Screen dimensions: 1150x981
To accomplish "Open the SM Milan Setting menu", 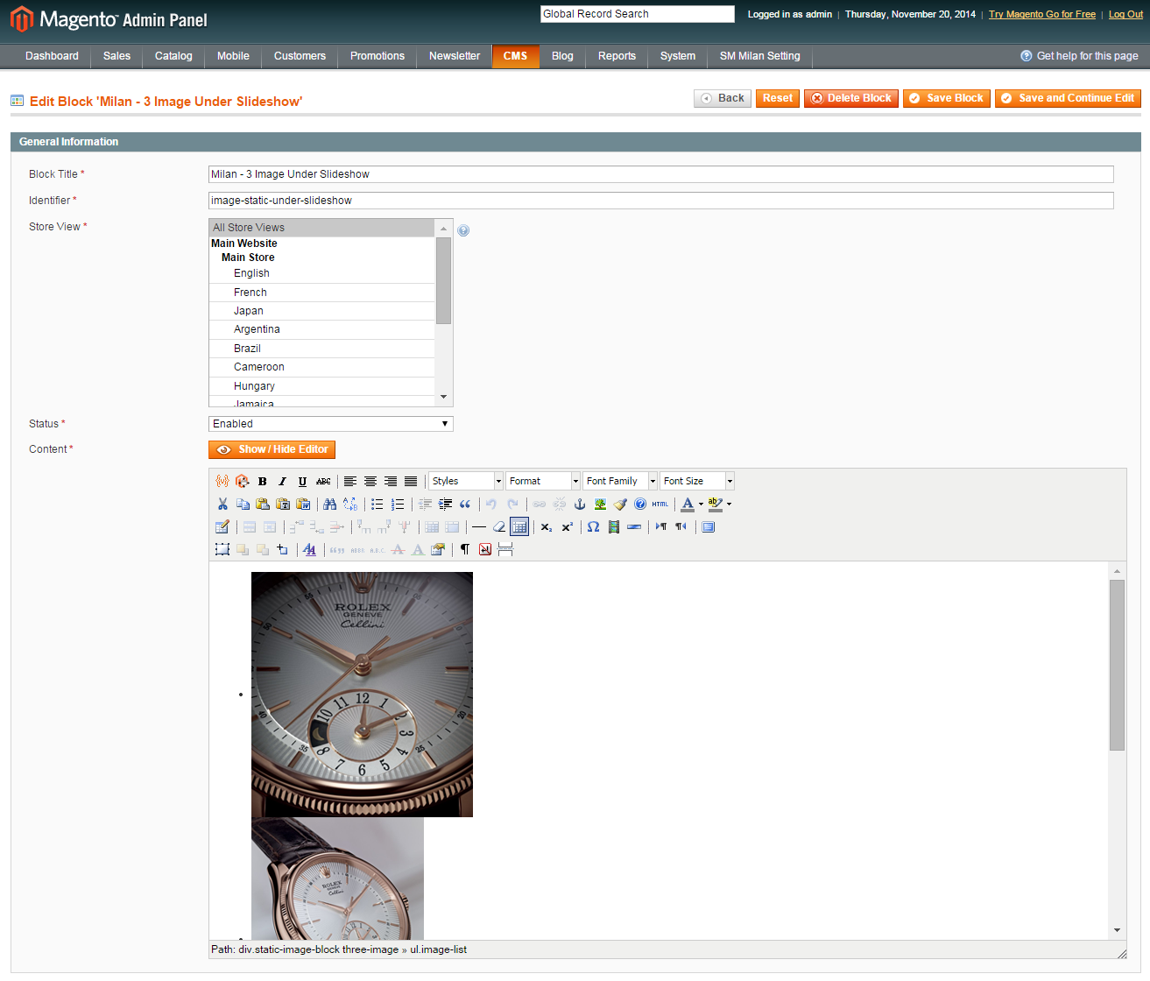I will [x=760, y=56].
